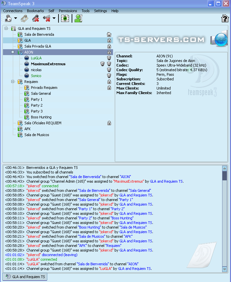Open the Connect to server toolbar icon

coord(8,18)
